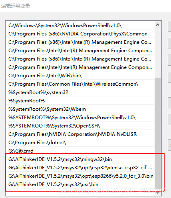Click the scroll up arrow in the list
Screen dimensions: 171x198
coord(157,25)
